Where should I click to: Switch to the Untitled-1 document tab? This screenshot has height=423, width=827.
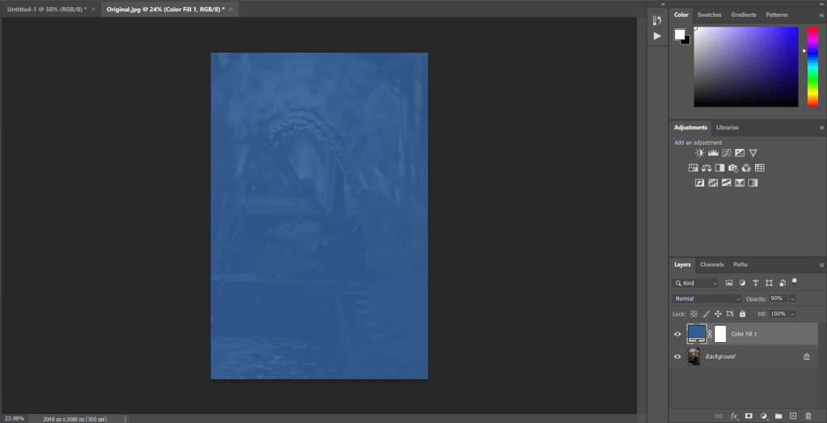pos(44,8)
